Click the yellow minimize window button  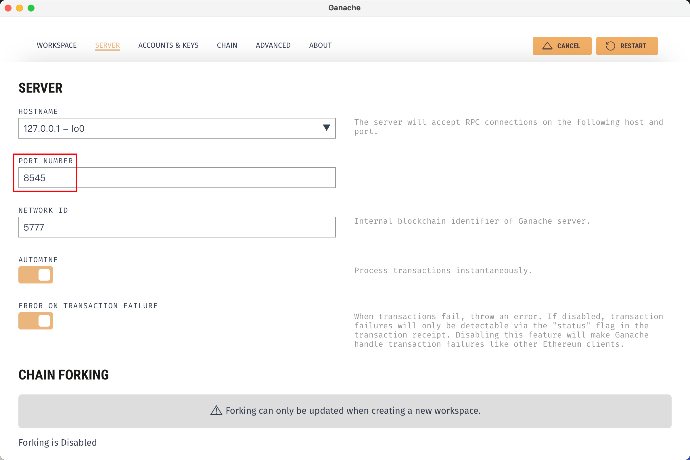pos(20,8)
